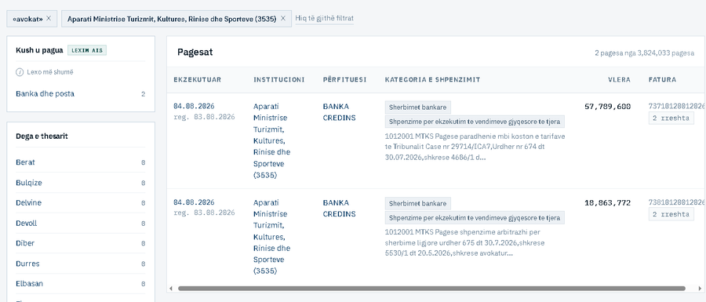706x302 pixels.
Task: Open BANKA CREDINS in the 18,863,772 row
Action: click(339, 208)
